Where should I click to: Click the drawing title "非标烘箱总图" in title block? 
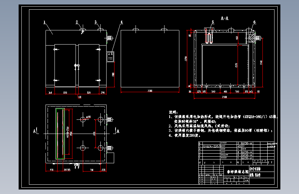238,172
